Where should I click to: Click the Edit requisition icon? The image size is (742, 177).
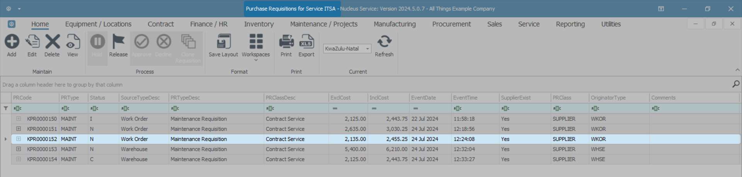pyautogui.click(x=32, y=42)
